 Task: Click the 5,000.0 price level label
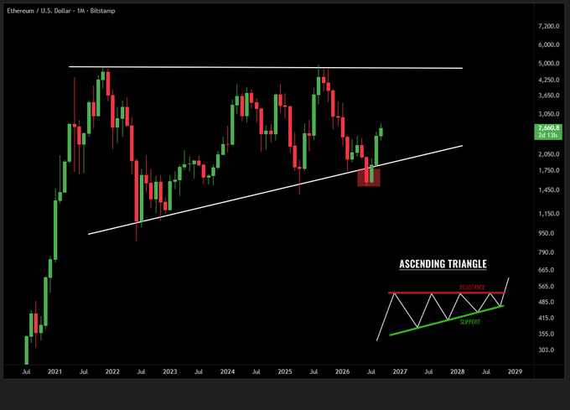(548, 63)
